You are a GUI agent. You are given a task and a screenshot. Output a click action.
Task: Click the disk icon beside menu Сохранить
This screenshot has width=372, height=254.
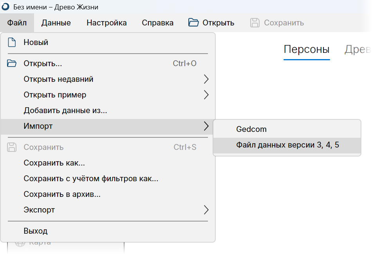12,147
